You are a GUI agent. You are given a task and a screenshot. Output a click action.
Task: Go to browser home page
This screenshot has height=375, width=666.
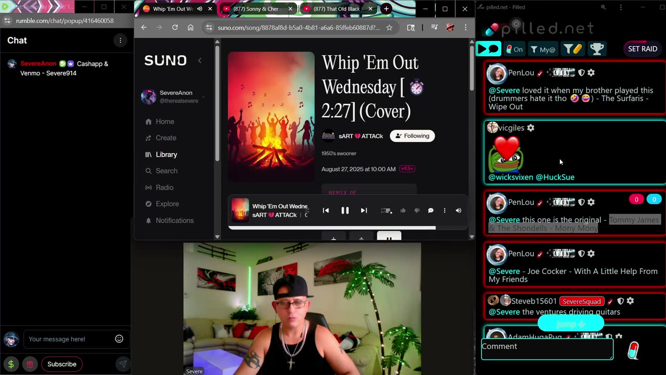190,28
